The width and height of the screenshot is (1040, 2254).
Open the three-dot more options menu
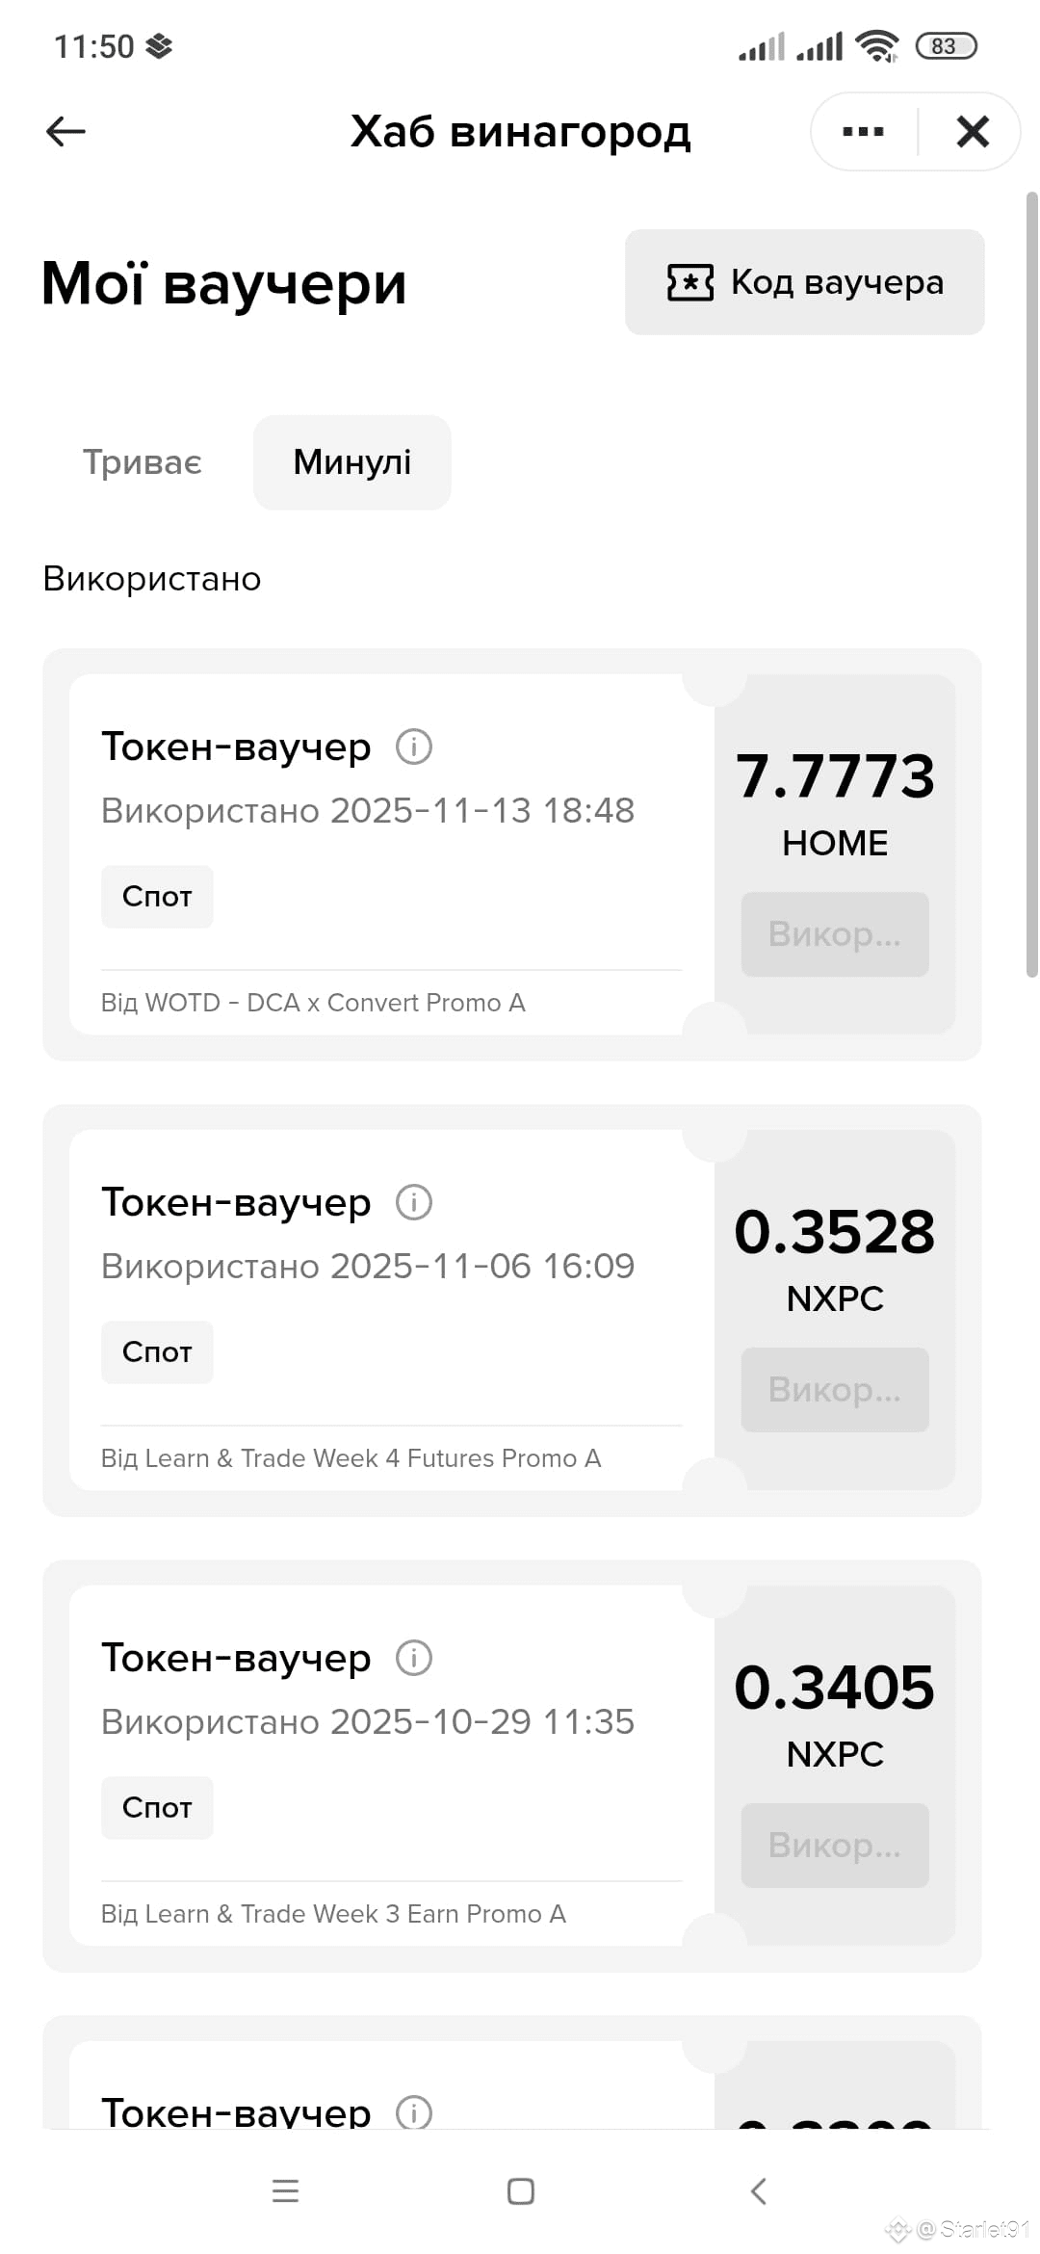click(863, 131)
